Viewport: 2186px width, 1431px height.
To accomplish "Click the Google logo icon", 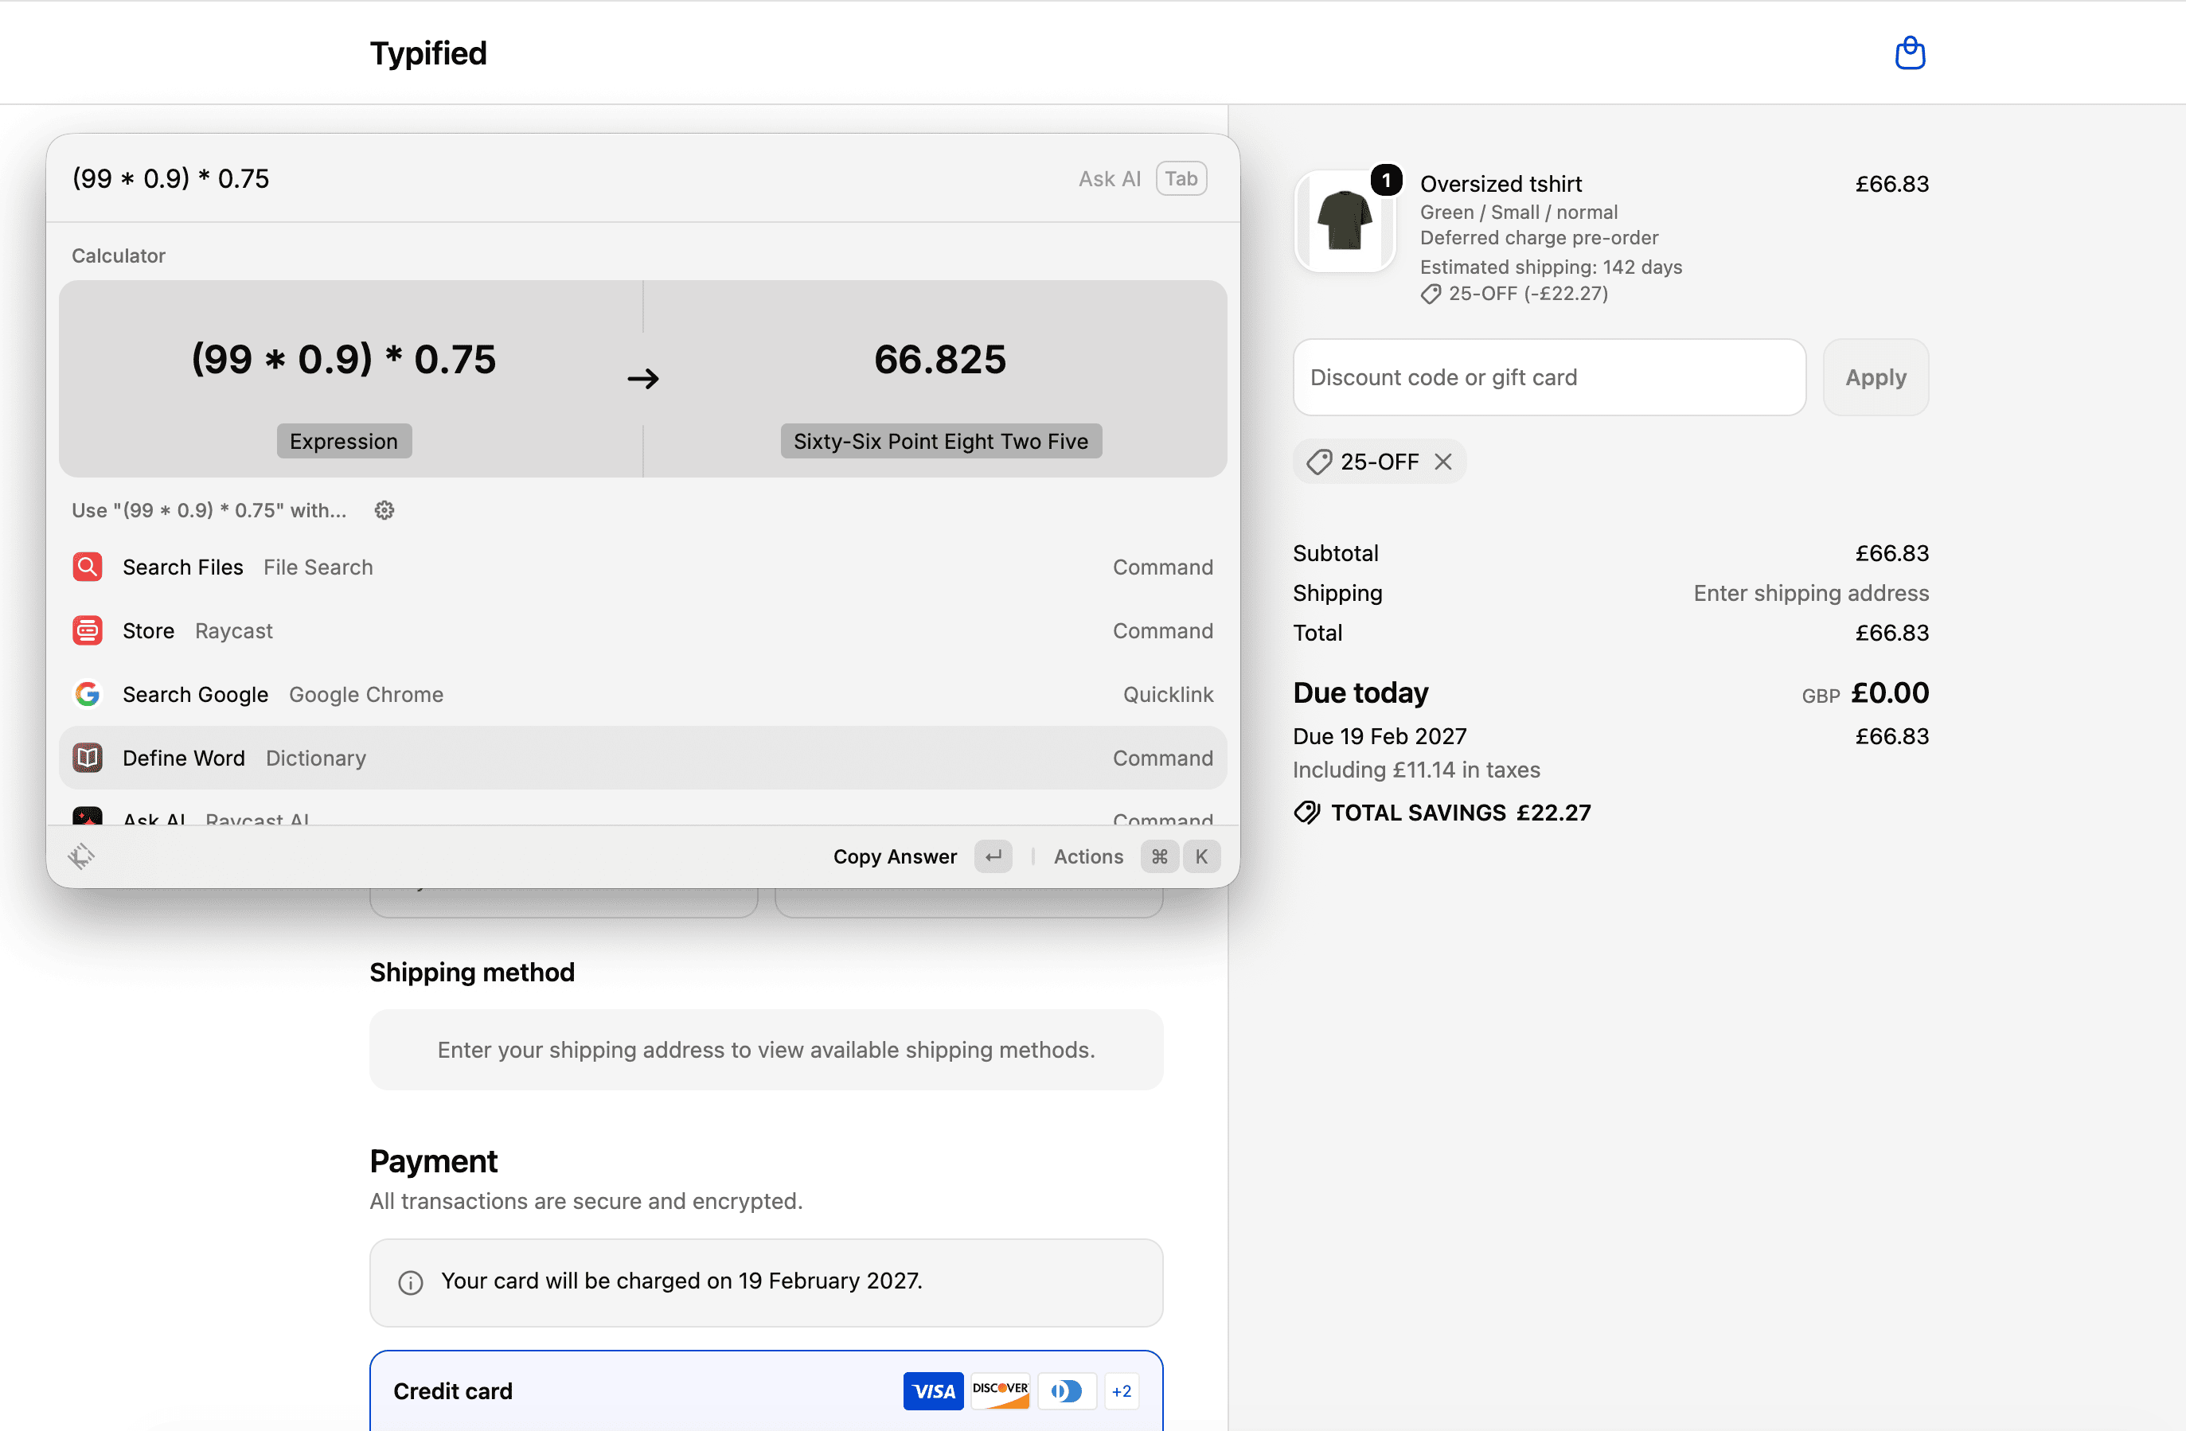I will pyautogui.click(x=88, y=693).
